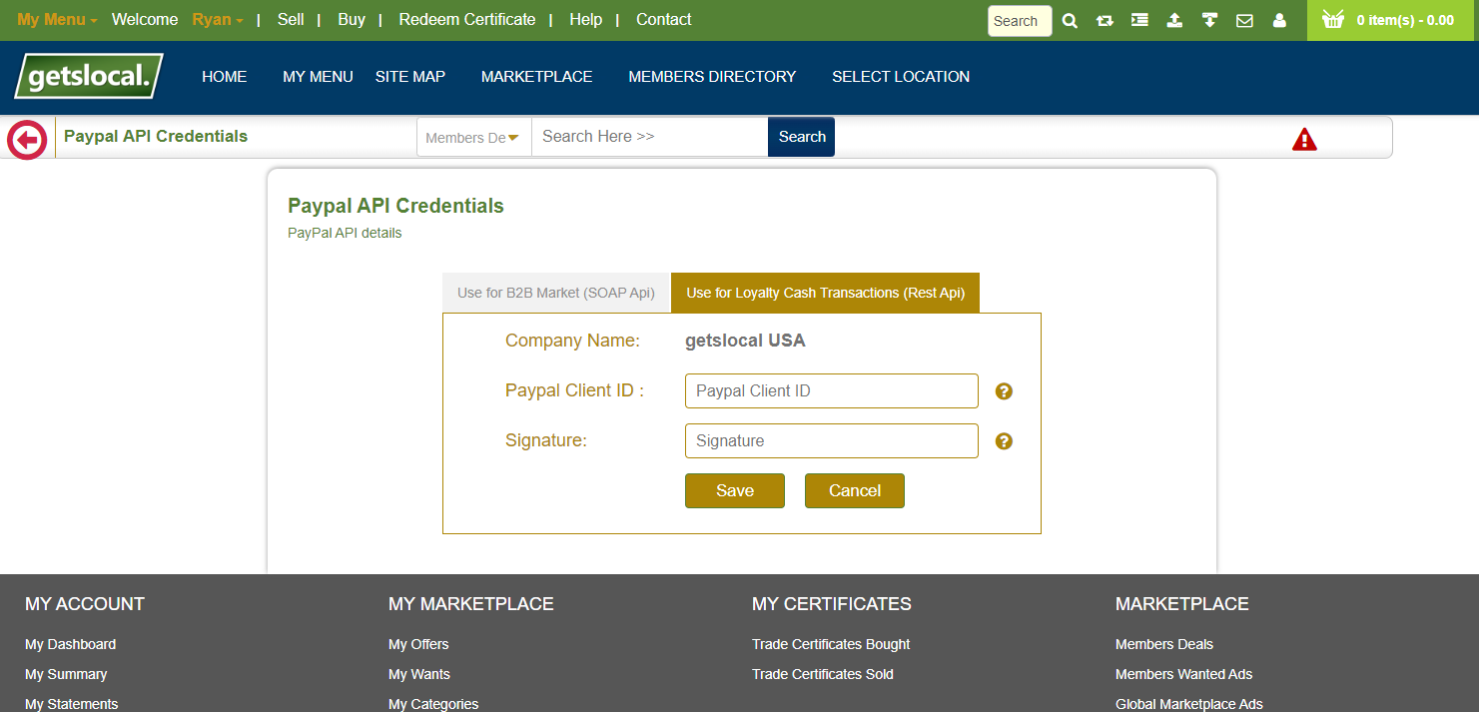
Task: Open the user profile silhouette icon
Action: (x=1279, y=20)
